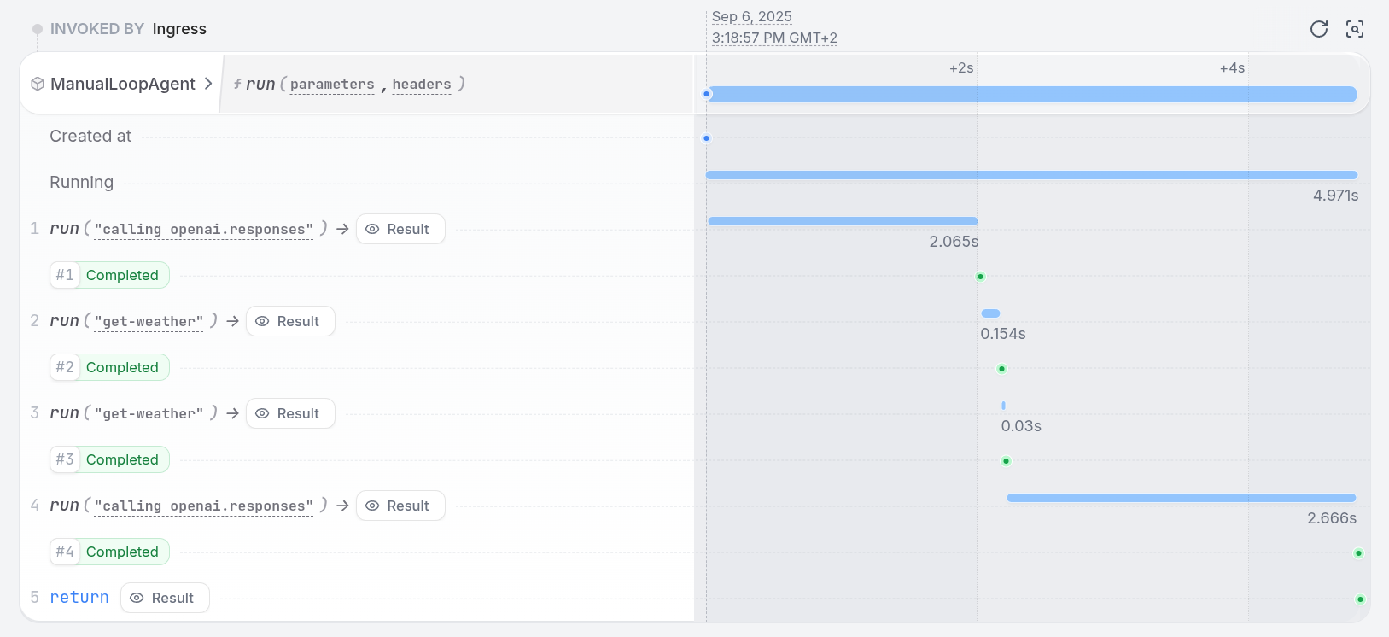Open the ManualLoopAgent service name
Screen dimensions: 1389x637
click(x=123, y=84)
